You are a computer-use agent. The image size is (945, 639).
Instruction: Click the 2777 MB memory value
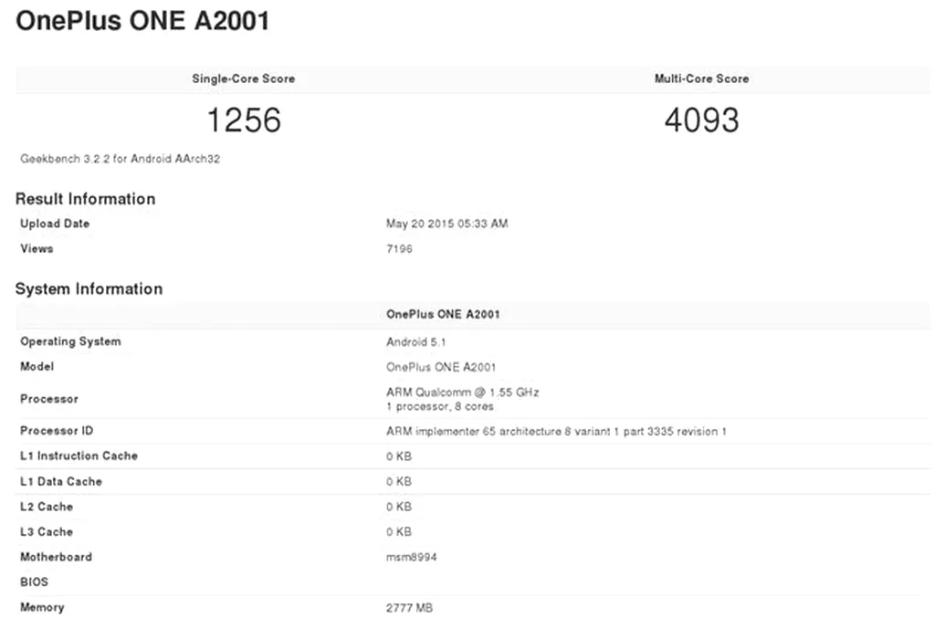[x=409, y=608]
